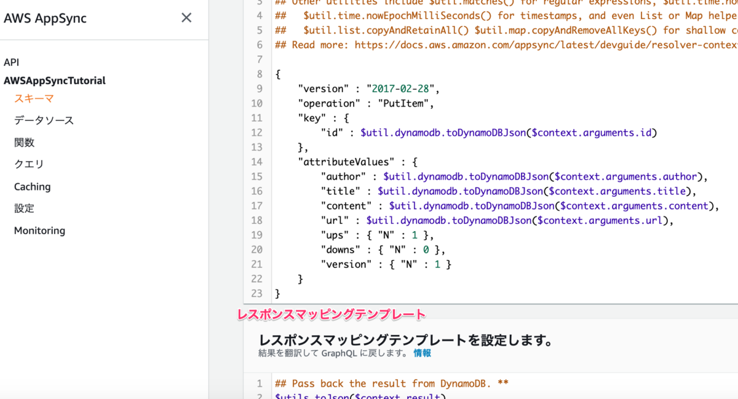Open the クエリ sidebar item
Screen dimensions: 738x399
coord(29,164)
